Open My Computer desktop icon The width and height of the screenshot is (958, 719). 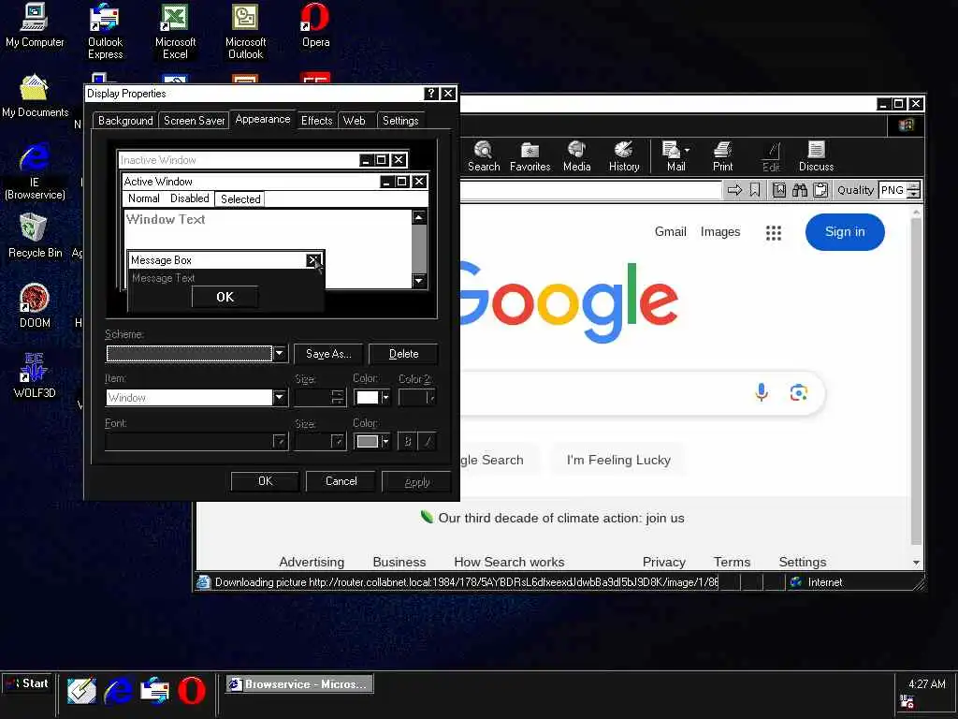pyautogui.click(x=35, y=25)
